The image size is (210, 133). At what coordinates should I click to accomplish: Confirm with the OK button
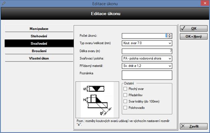[194, 28]
